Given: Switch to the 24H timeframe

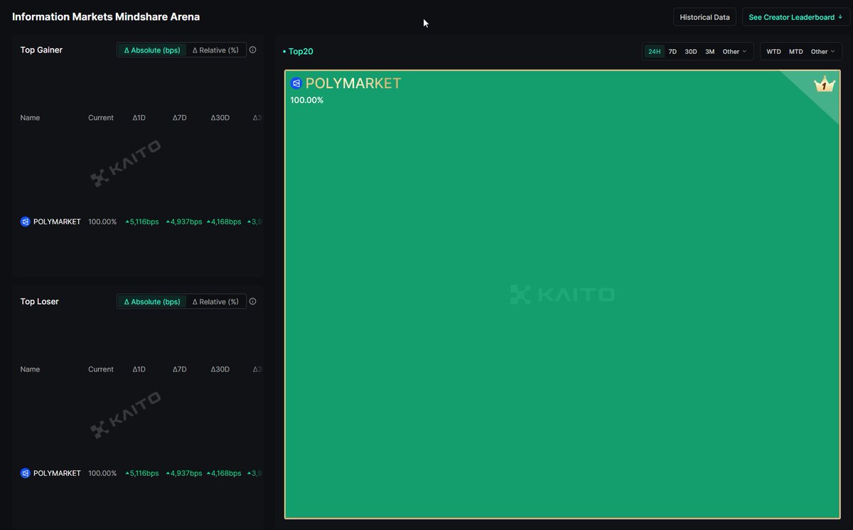Looking at the screenshot, I should 654,51.
